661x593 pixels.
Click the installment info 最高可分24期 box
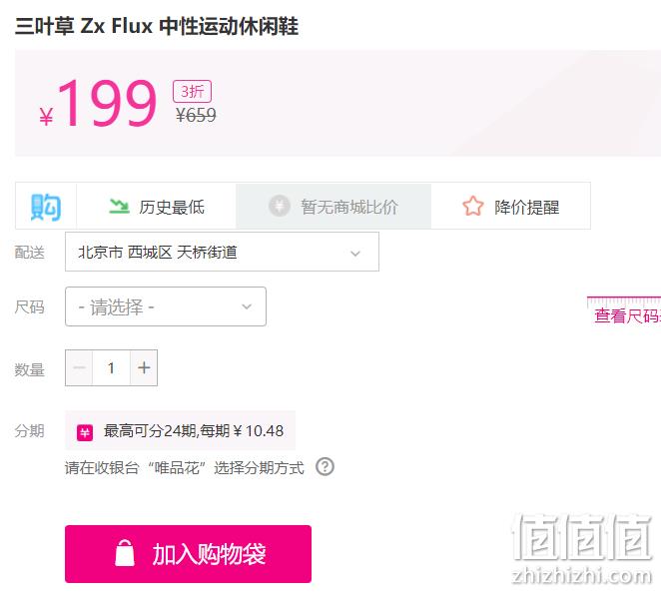point(180,430)
